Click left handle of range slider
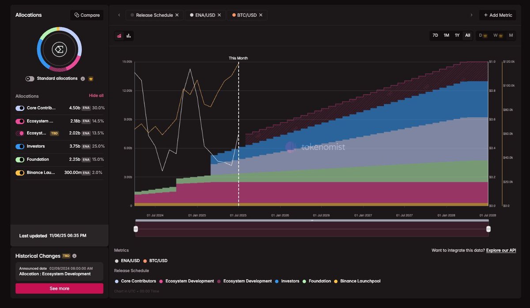This screenshot has height=308, width=530. click(x=136, y=229)
